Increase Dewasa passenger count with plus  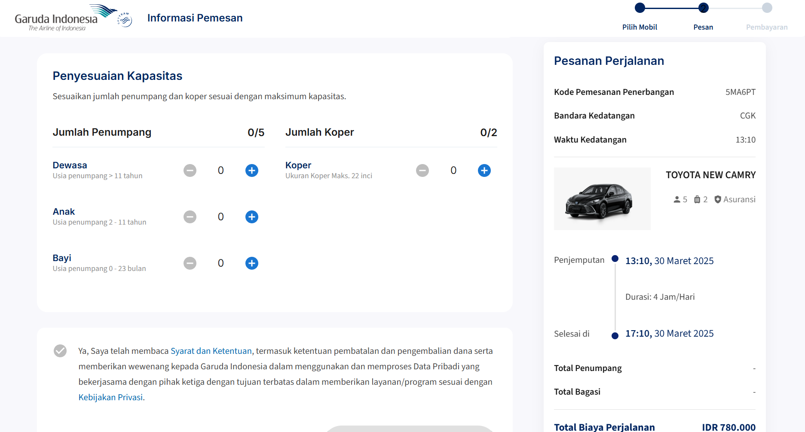point(252,170)
